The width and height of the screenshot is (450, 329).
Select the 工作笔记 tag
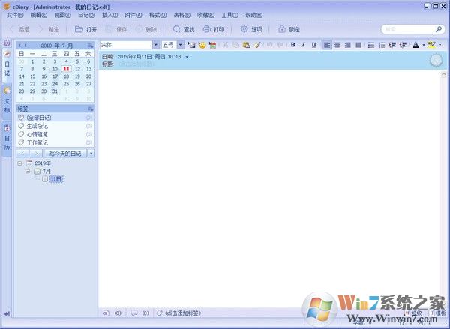[55, 142]
